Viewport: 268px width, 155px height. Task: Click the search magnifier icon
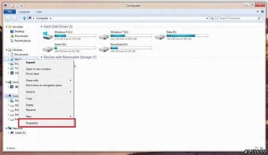259,18
